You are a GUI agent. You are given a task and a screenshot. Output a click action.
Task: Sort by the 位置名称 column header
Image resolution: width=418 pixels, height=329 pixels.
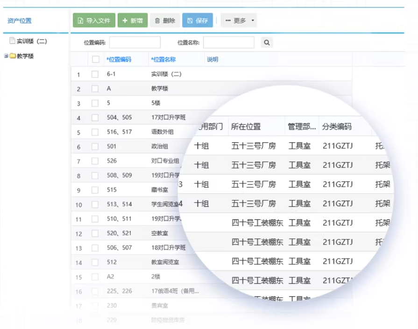pos(163,59)
